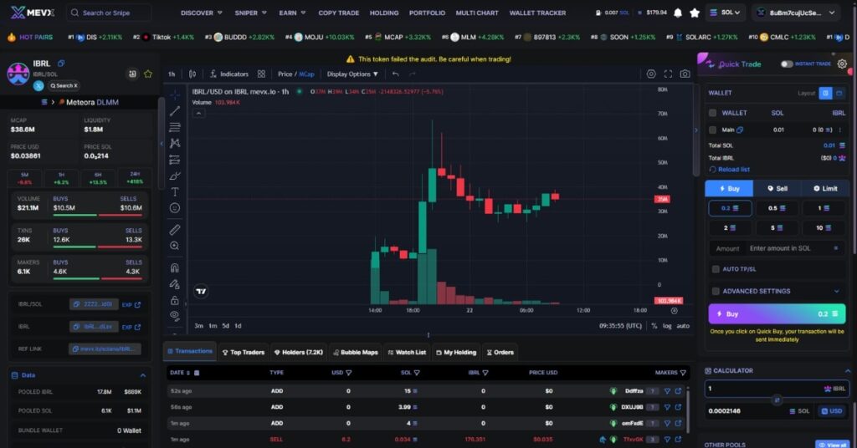Select the brush drawing tool
Image resolution: width=857 pixels, height=448 pixels.
[174, 176]
